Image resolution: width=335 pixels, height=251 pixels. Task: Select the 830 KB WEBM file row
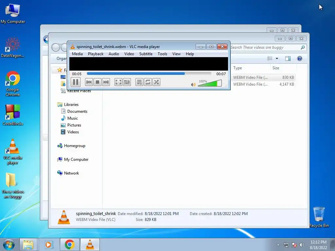pos(263,77)
